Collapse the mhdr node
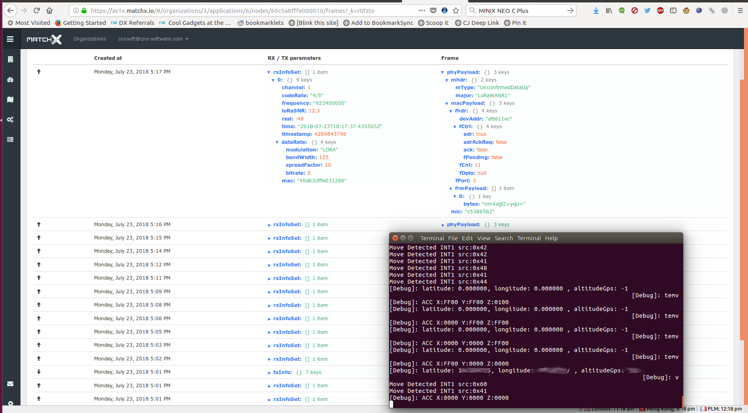This screenshot has width=748, height=413. tap(447, 80)
